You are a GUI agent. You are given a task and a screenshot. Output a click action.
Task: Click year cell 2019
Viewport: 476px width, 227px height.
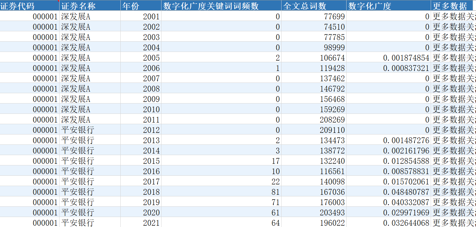point(141,202)
